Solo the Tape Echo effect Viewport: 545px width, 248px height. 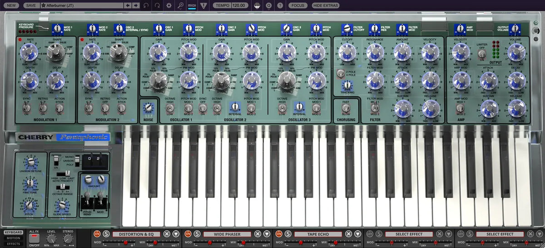(288, 234)
